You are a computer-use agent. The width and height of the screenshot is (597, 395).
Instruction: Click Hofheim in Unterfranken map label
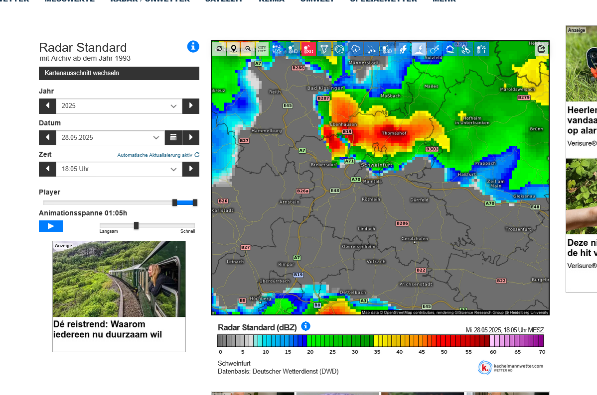pos(472,120)
